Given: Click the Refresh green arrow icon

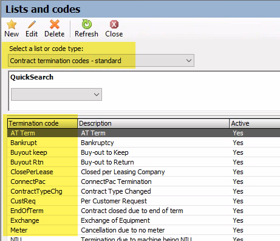Looking at the screenshot, I should (87, 24).
